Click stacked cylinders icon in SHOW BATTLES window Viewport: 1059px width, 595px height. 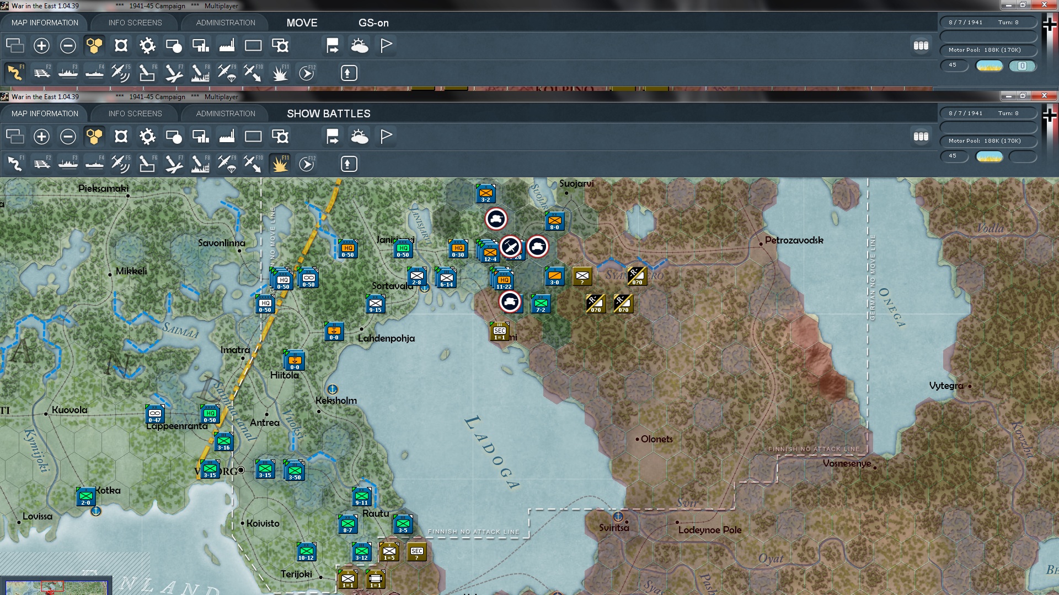coord(921,137)
